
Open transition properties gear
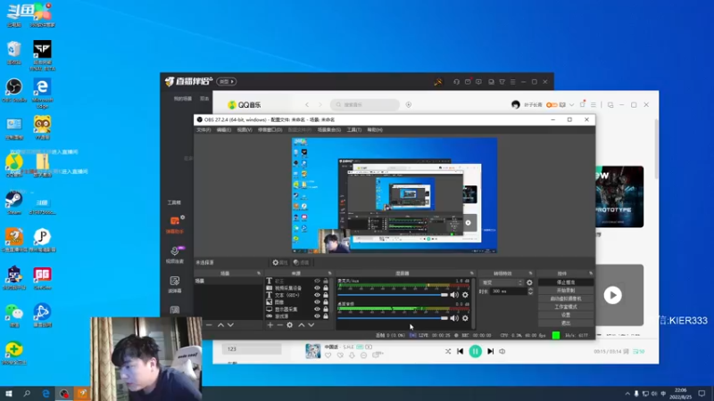pyautogui.click(x=529, y=282)
